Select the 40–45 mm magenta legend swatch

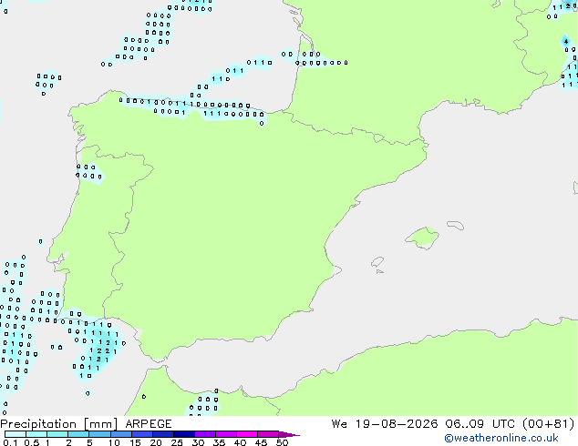click(x=247, y=434)
